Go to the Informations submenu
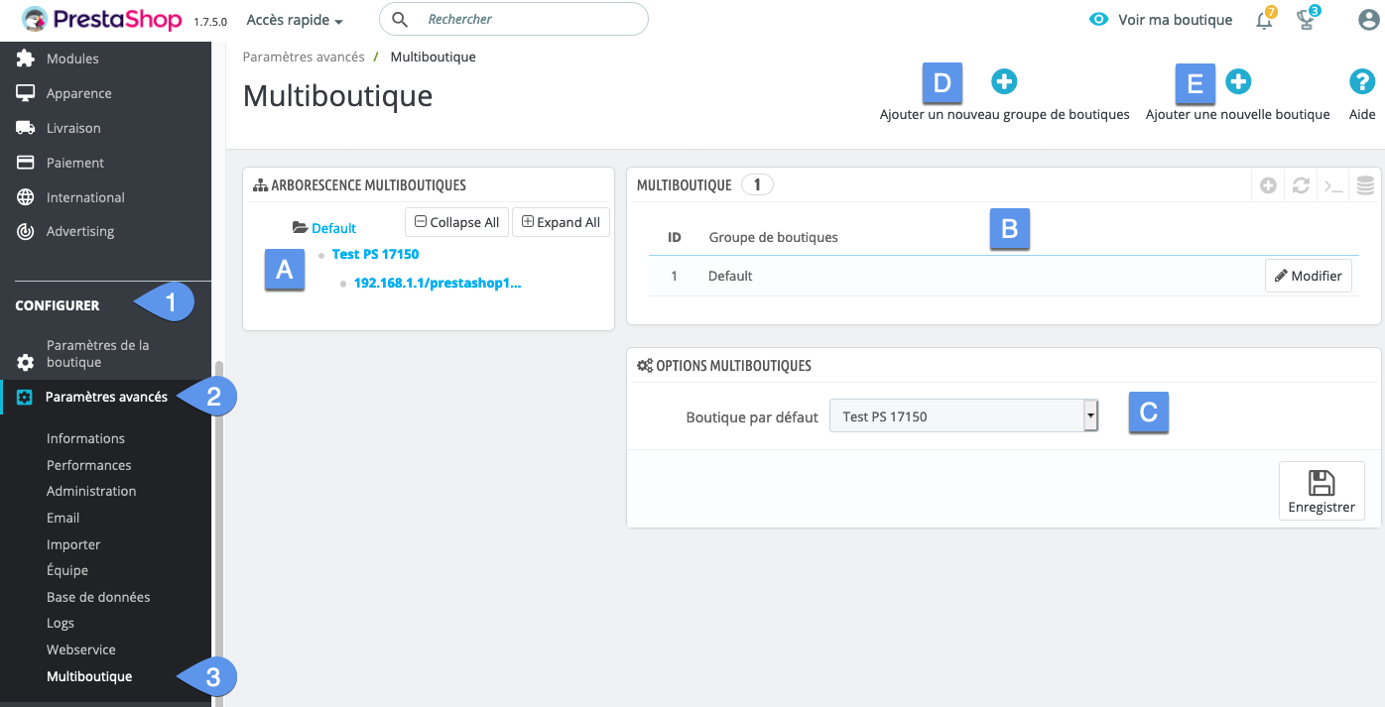 point(85,438)
